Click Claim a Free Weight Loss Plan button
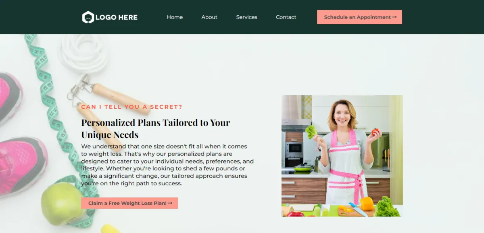The image size is (484, 233). click(x=129, y=203)
